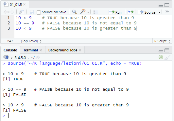Open the R version selector logo
The width and height of the screenshot is (174, 121).
click(6, 57)
